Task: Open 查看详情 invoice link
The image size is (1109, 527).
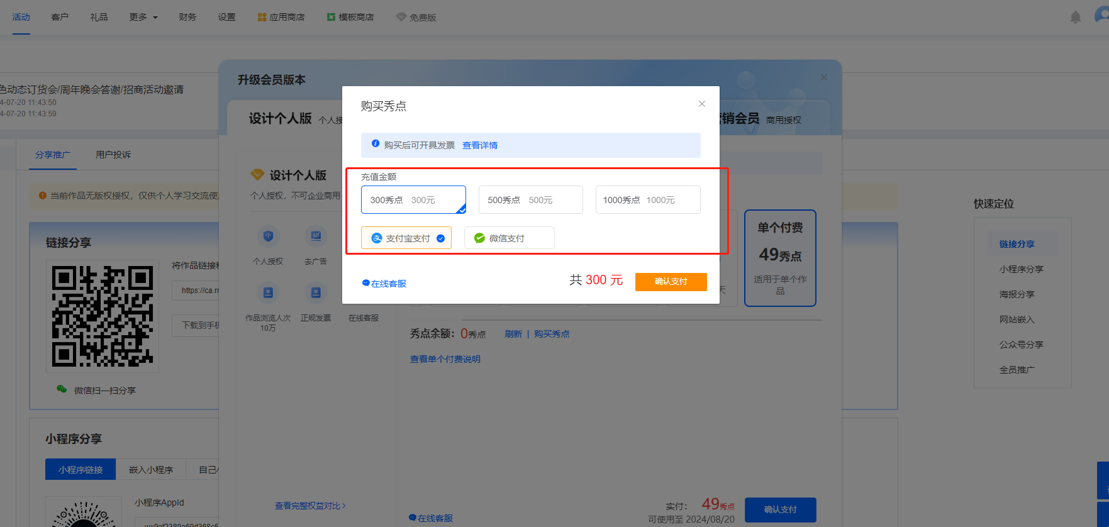Action: point(480,145)
